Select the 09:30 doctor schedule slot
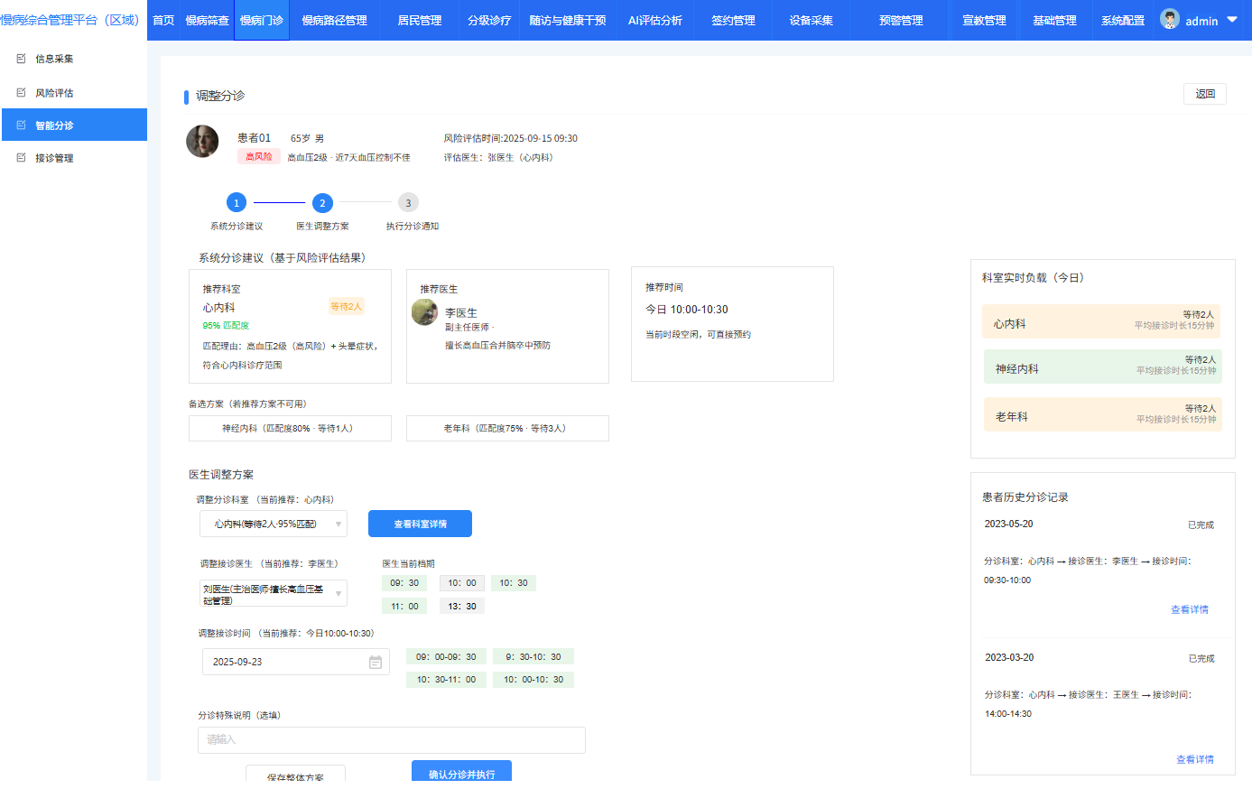The image size is (1252, 789). (404, 583)
